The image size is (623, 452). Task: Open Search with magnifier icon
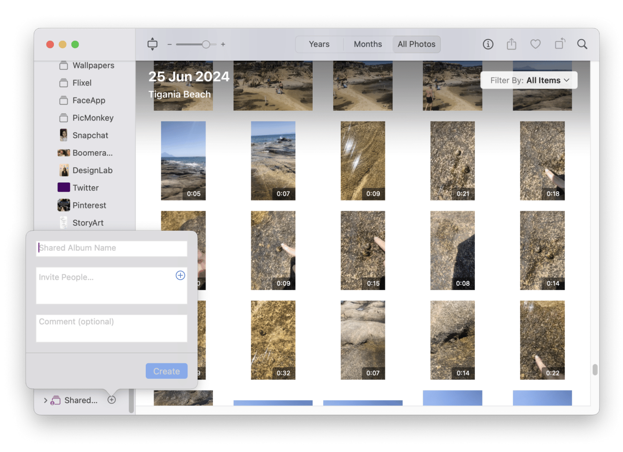pyautogui.click(x=582, y=44)
